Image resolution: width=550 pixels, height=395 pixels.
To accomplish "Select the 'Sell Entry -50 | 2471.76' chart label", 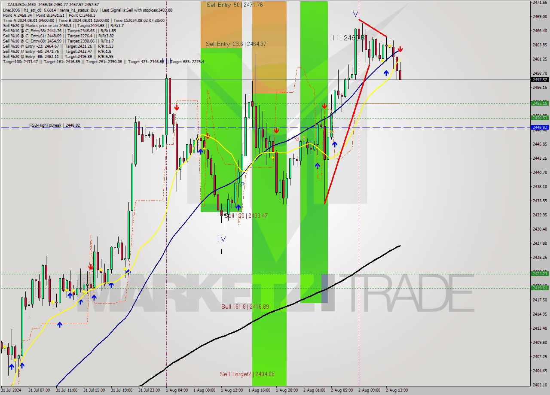I will 235,5.
